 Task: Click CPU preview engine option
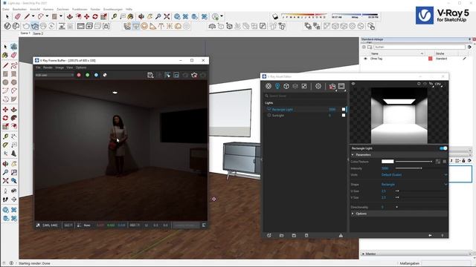click(438, 84)
